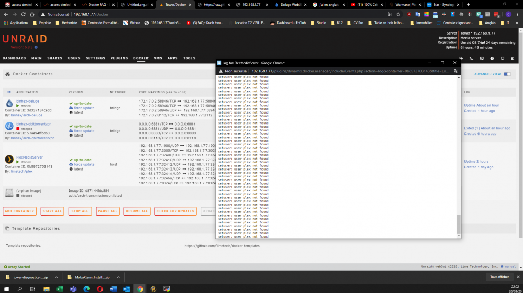Open Excel from the taskbar
This screenshot has height=293, width=523.
tap(60, 289)
